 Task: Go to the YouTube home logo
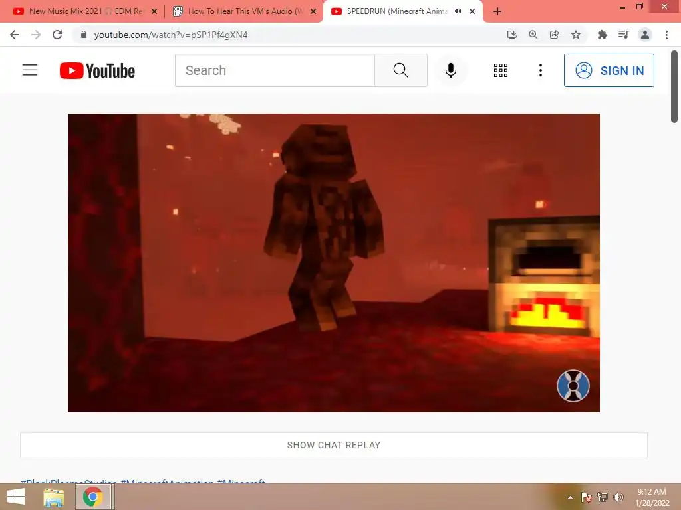97,70
